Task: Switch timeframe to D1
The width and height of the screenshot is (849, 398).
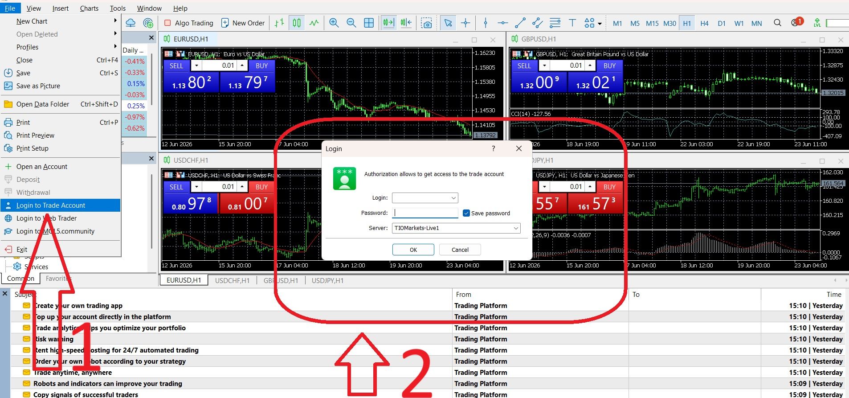Action: [722, 23]
